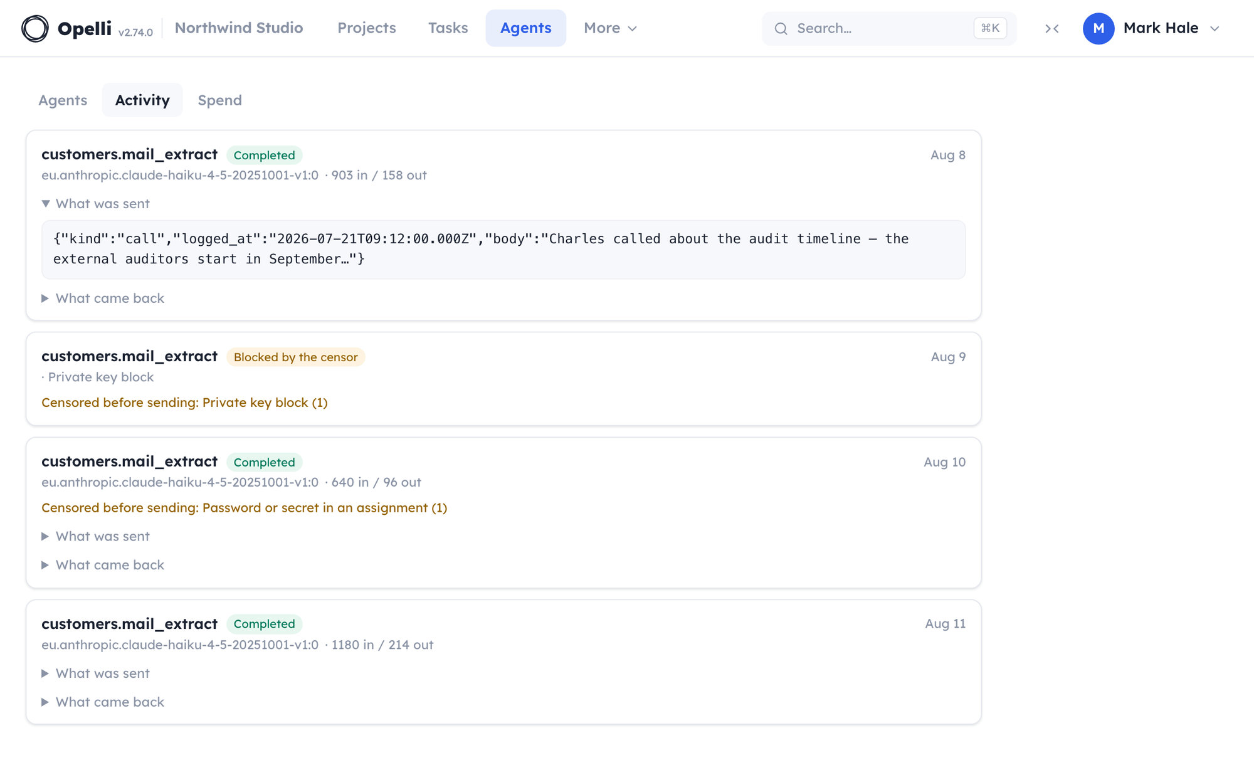This screenshot has height=765, width=1254.
Task: Click the Opelli circular logo icon
Action: point(35,28)
